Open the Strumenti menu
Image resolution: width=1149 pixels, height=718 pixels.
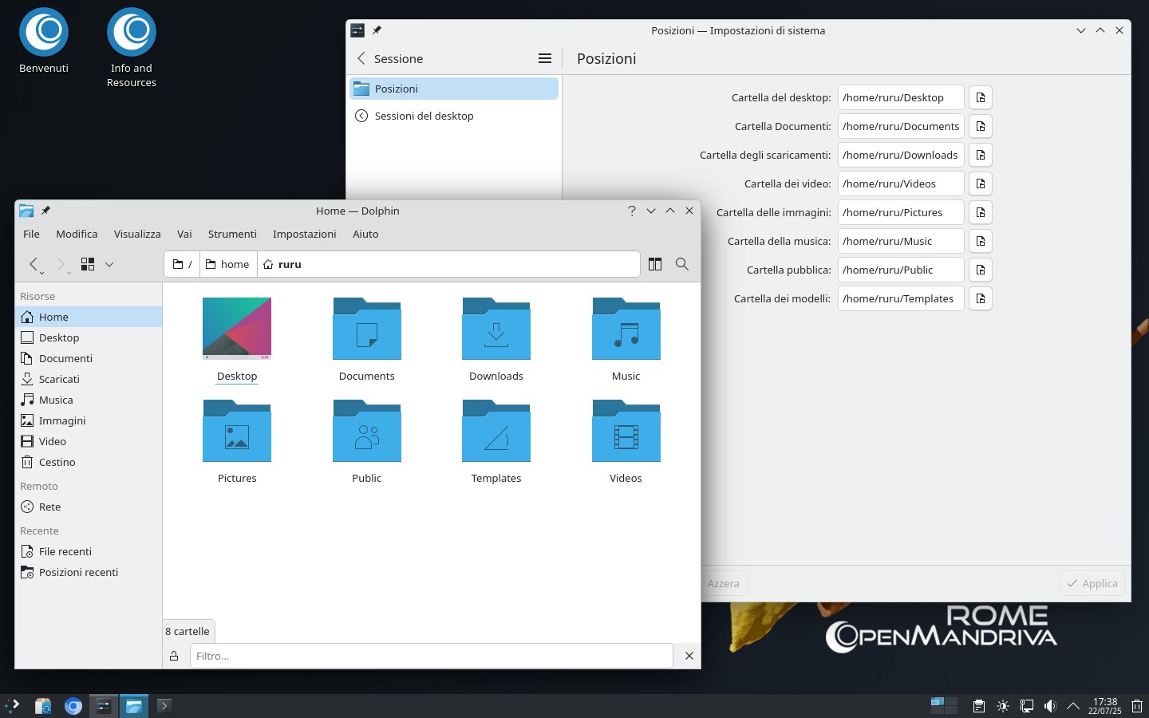click(232, 234)
